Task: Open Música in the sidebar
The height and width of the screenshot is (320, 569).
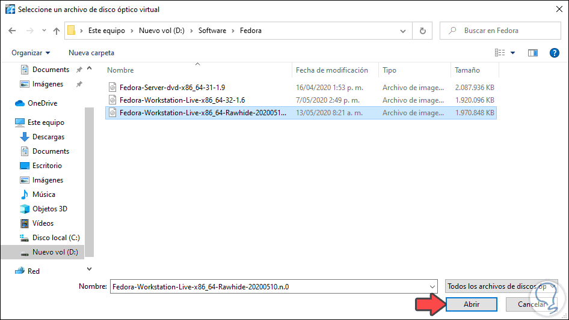Action: [x=38, y=195]
